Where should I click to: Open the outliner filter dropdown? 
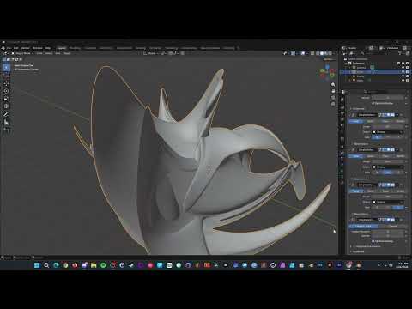(x=401, y=53)
